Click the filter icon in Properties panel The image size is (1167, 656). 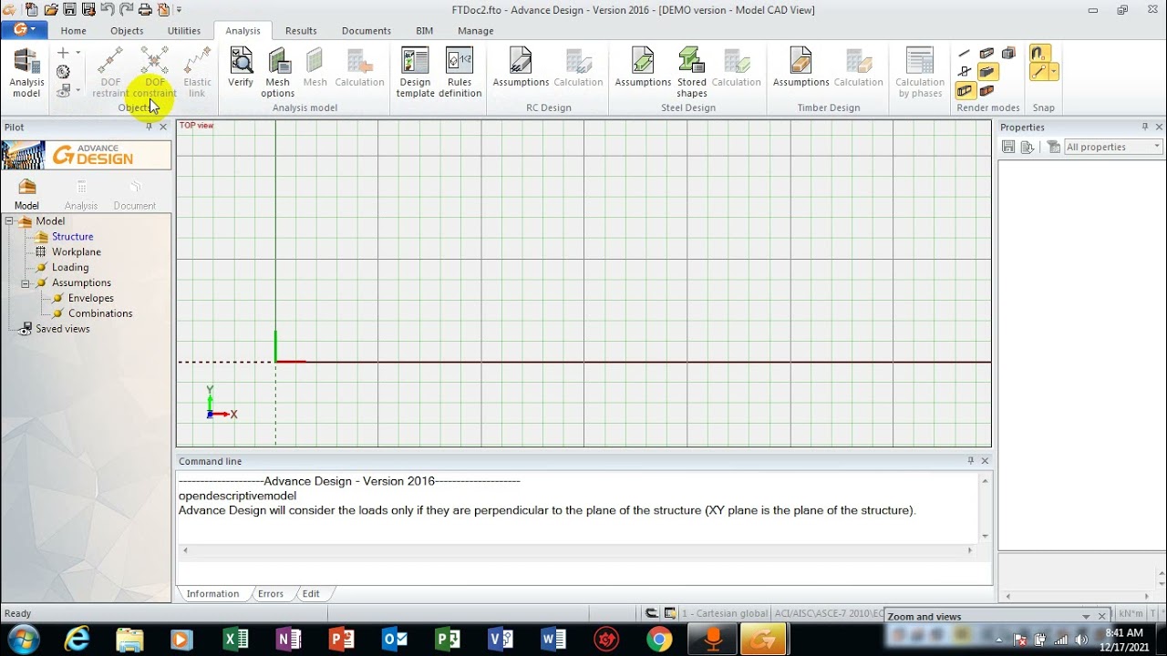[x=1053, y=147]
